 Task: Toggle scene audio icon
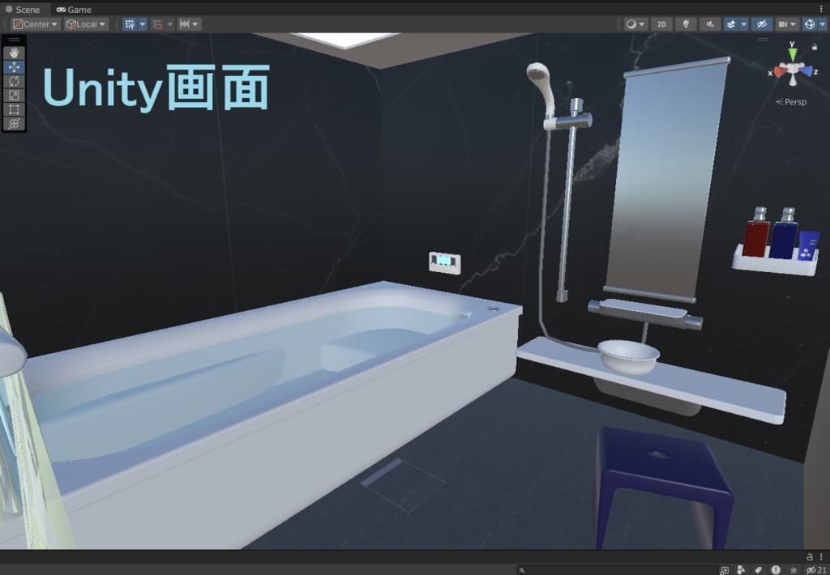click(x=710, y=24)
